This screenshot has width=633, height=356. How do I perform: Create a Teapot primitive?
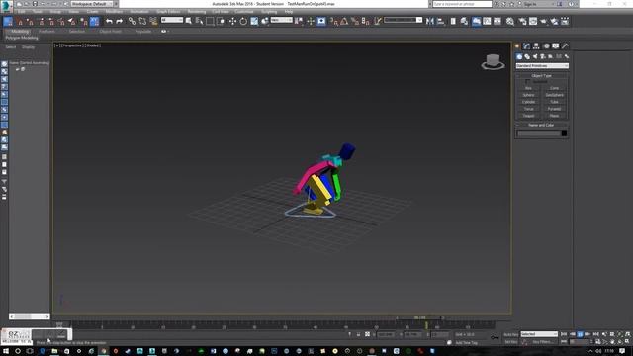pyautogui.click(x=529, y=116)
